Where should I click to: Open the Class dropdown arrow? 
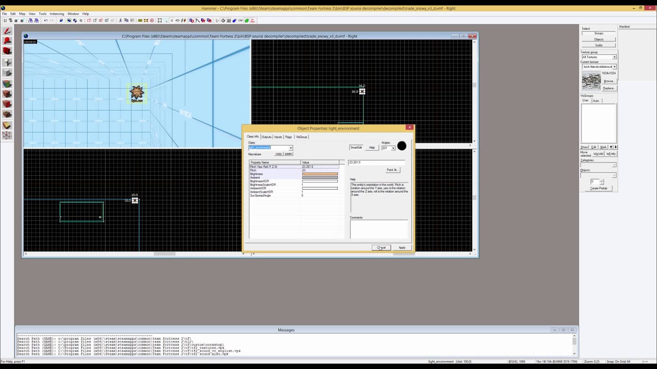pos(291,148)
